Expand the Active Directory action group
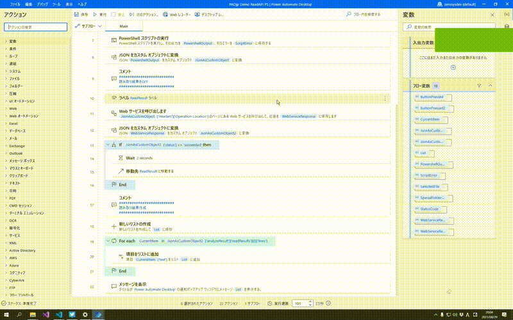Screen dimensions: 513x320 click(6, 250)
